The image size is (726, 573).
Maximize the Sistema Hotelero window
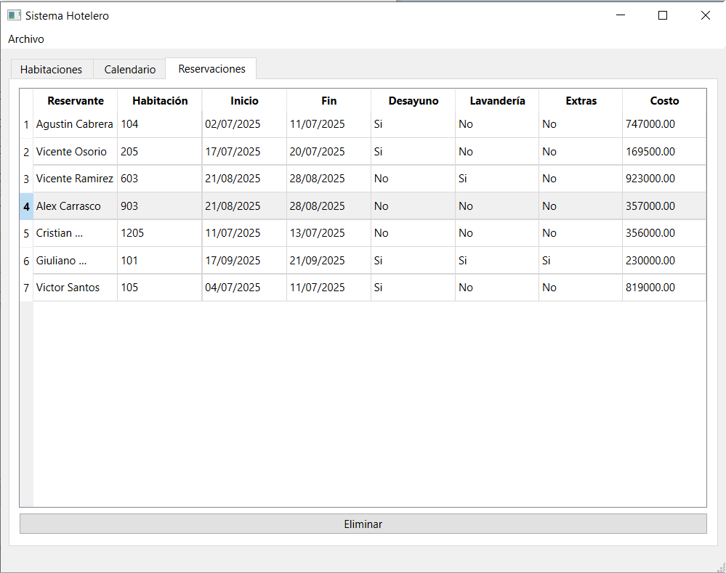[x=663, y=15]
